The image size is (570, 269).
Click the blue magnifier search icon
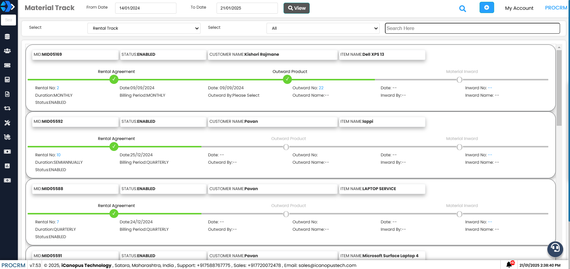tap(462, 9)
